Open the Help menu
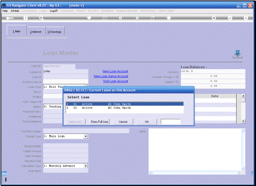This screenshot has width=256, height=186. point(5,11)
